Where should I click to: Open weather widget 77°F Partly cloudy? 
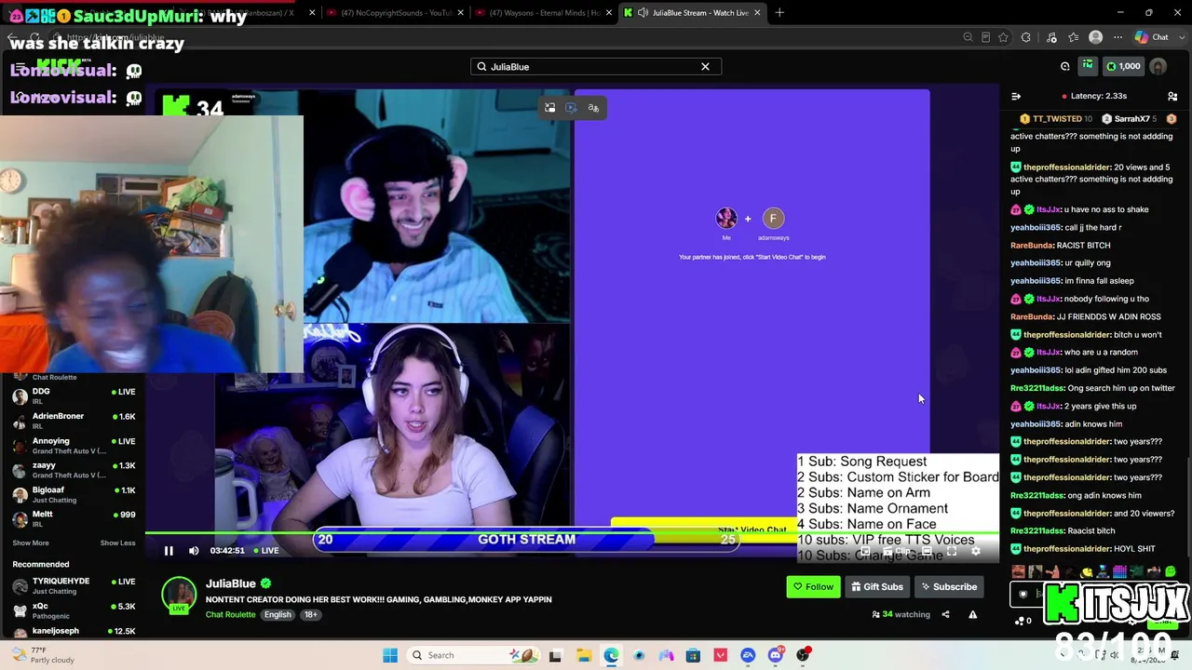(x=42, y=655)
